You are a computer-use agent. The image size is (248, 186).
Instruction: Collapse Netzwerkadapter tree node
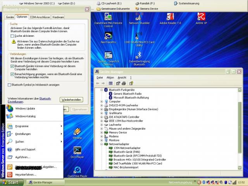pyautogui.click(x=102, y=144)
